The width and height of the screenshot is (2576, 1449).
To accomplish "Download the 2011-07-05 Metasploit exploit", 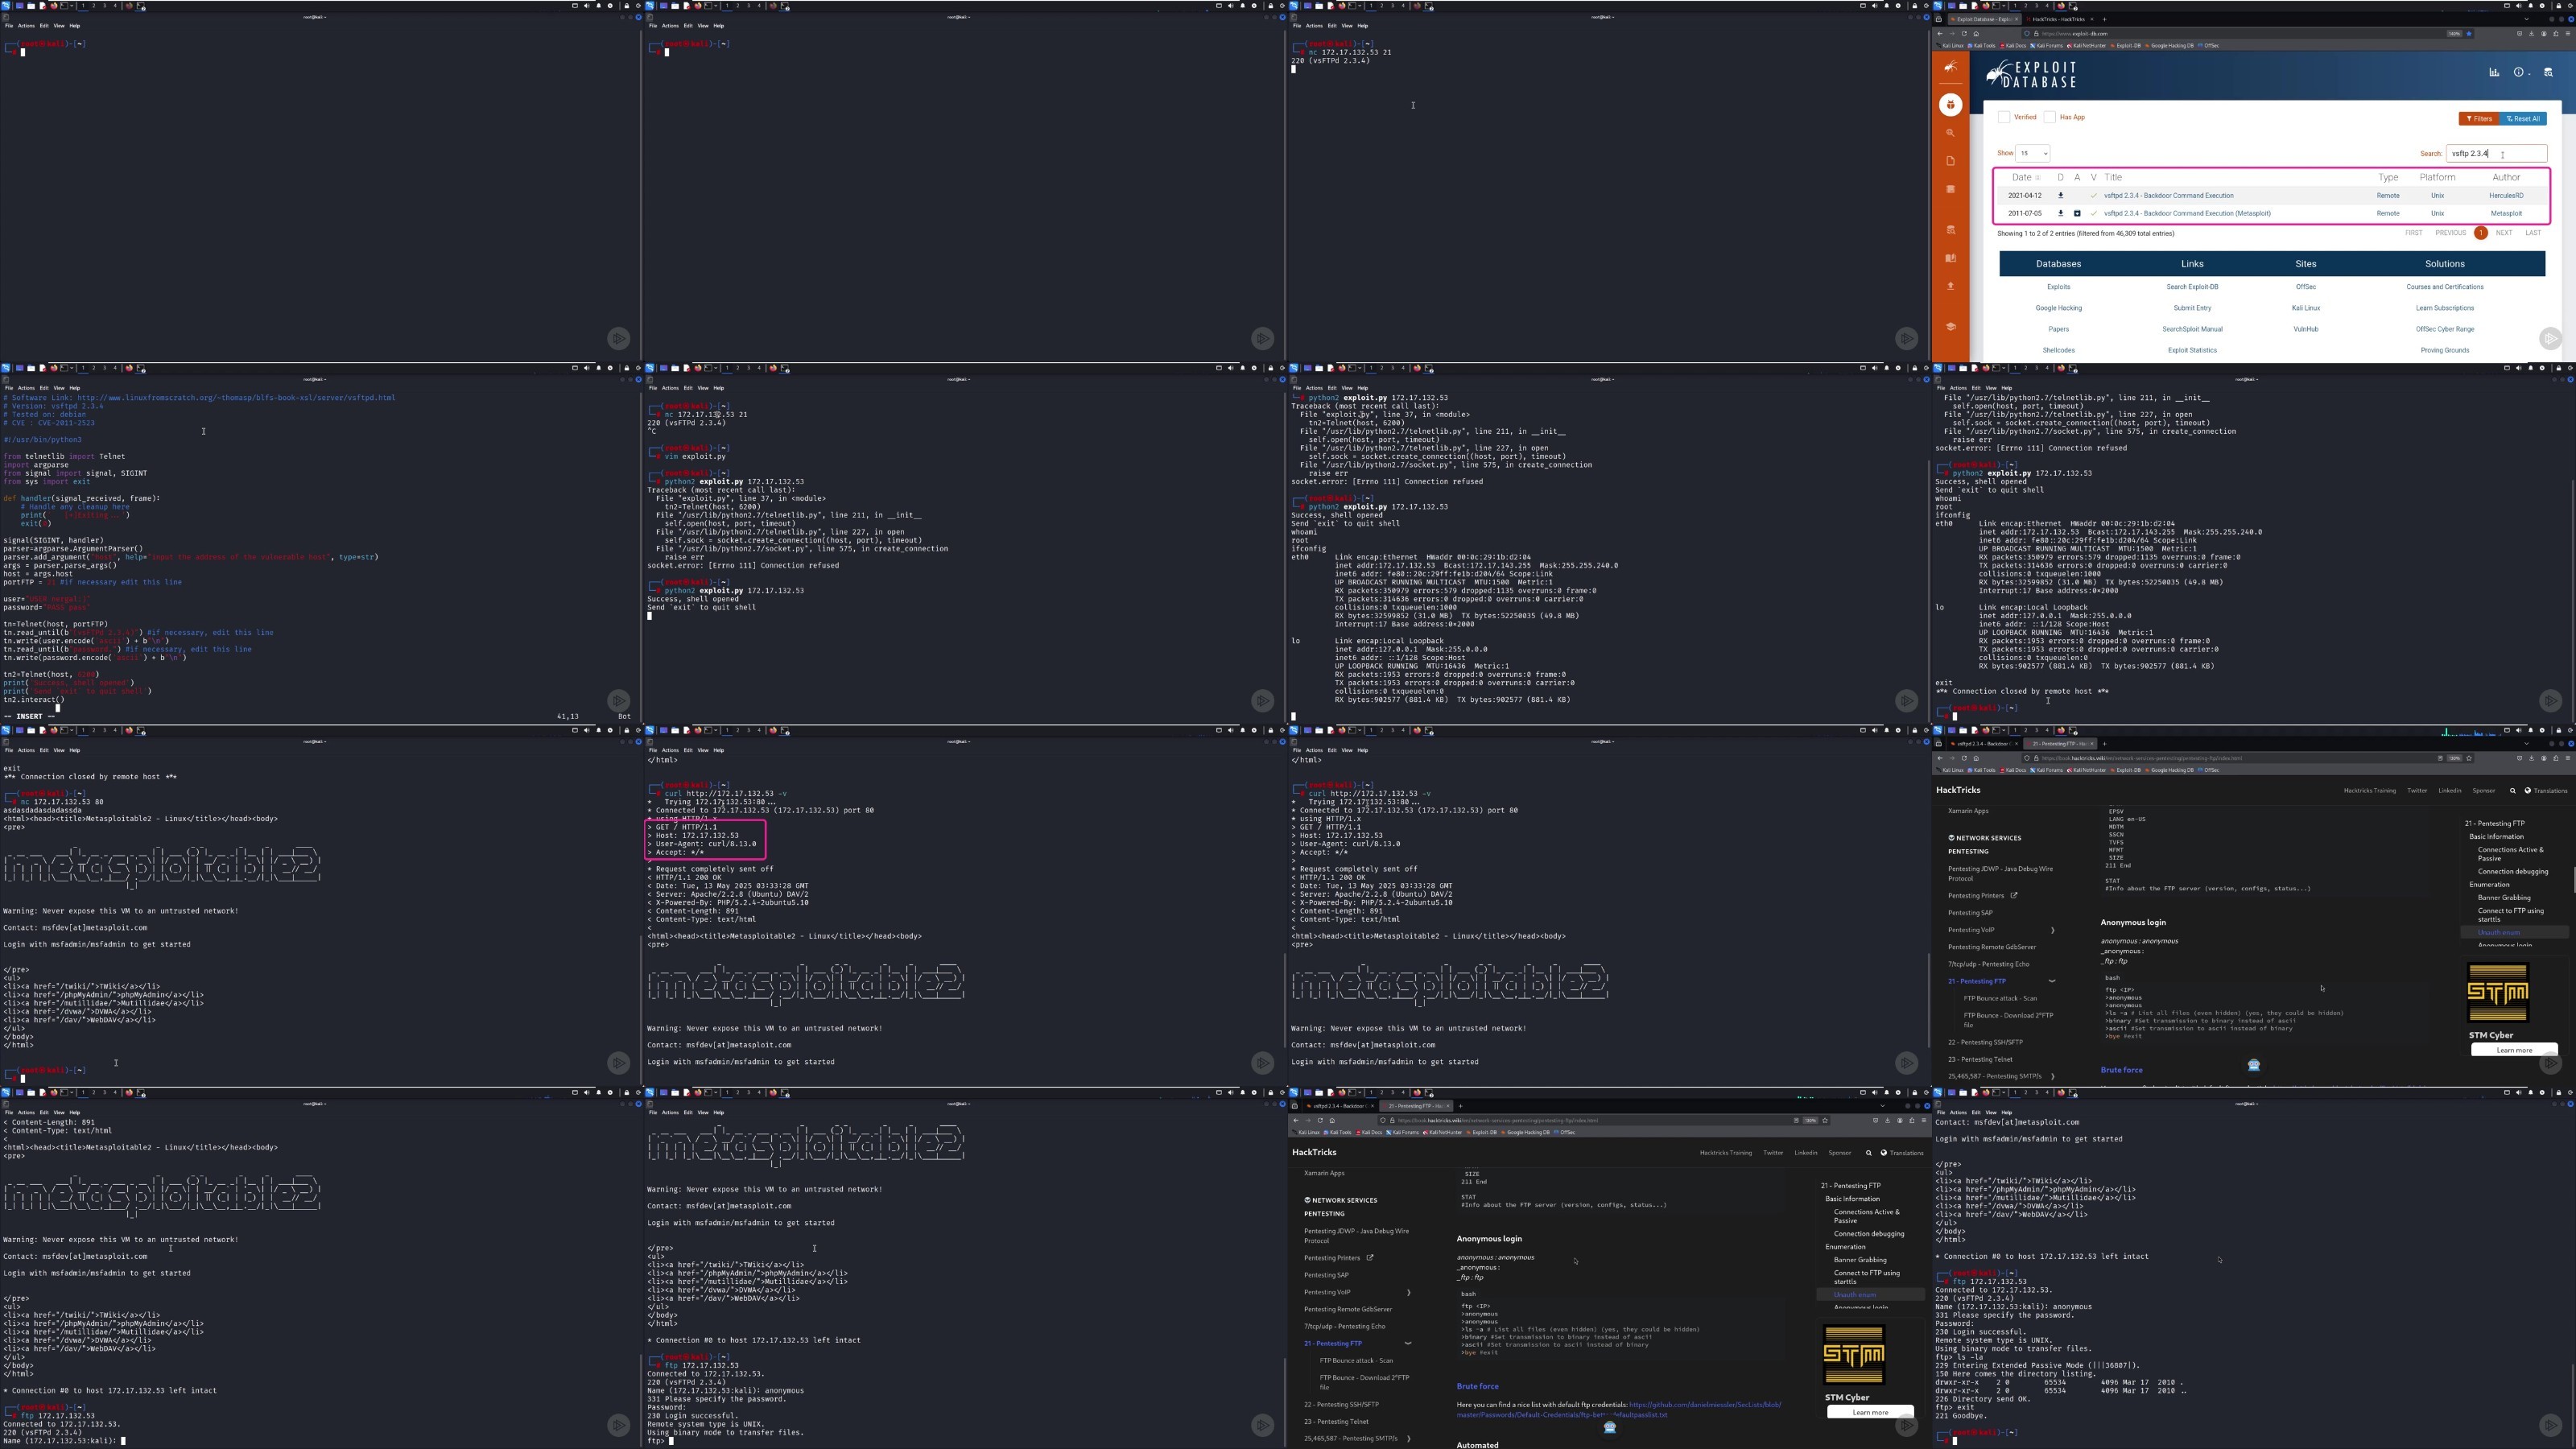I will coord(2060,213).
